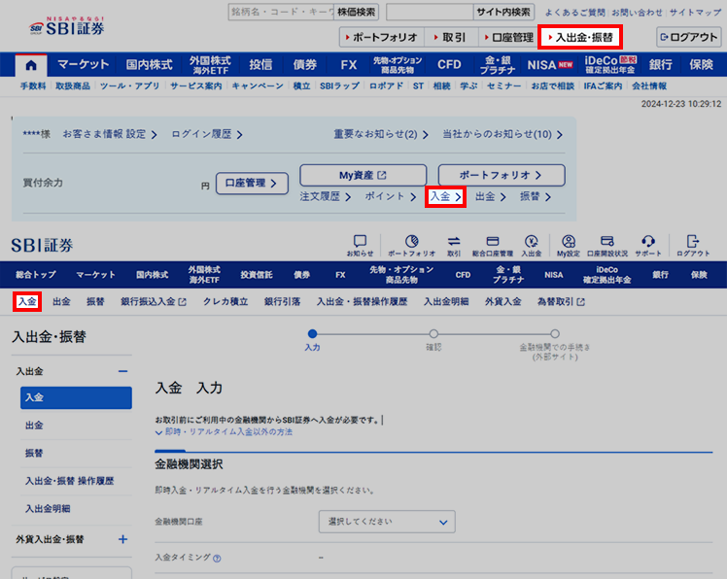Image resolution: width=727 pixels, height=579 pixels.
Task: Open ポイント link
Action: click(x=391, y=196)
